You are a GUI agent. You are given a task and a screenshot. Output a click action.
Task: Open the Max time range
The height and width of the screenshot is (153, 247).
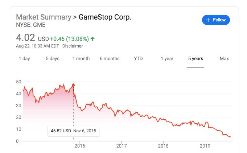pyautogui.click(x=224, y=59)
